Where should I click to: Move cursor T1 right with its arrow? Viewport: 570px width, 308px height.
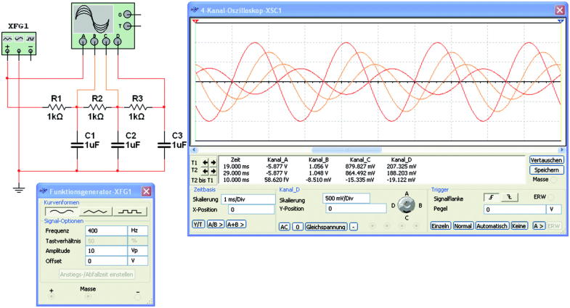click(213, 163)
